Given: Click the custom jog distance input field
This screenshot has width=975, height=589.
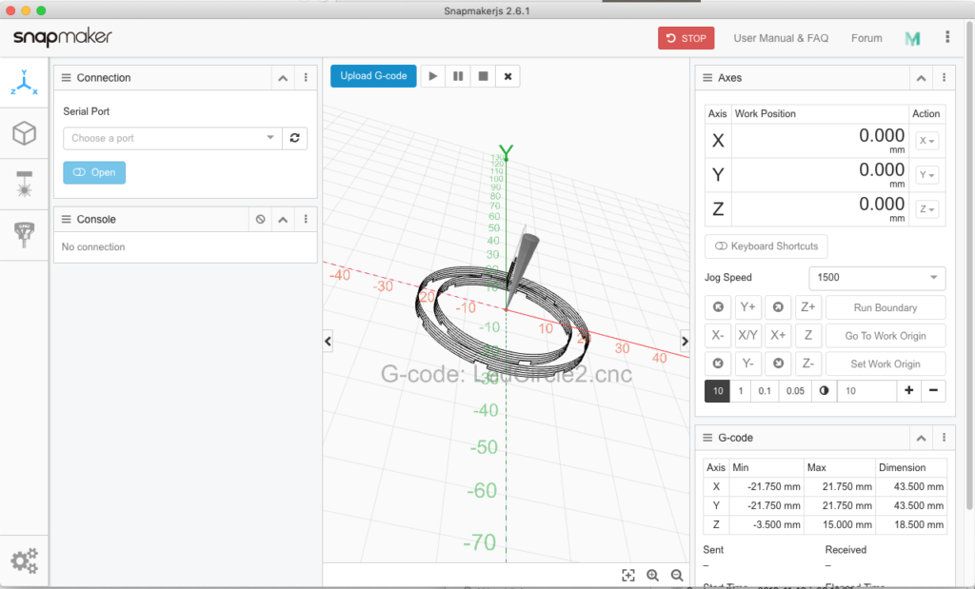Looking at the screenshot, I should 866,391.
